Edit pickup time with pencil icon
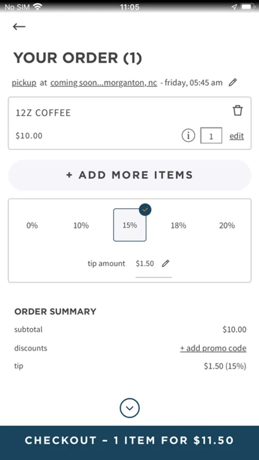Screen dimensions: 259x460 [x=232, y=82]
